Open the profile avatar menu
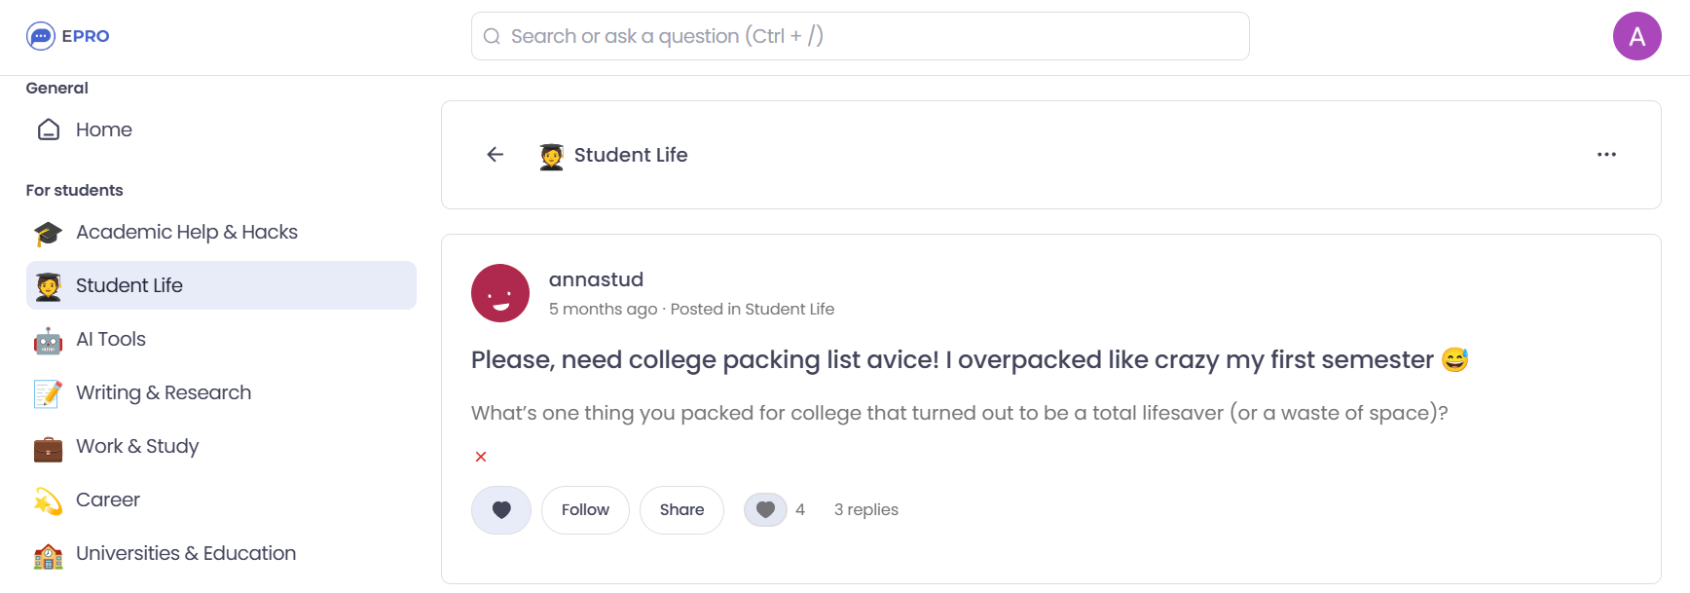 [1636, 35]
